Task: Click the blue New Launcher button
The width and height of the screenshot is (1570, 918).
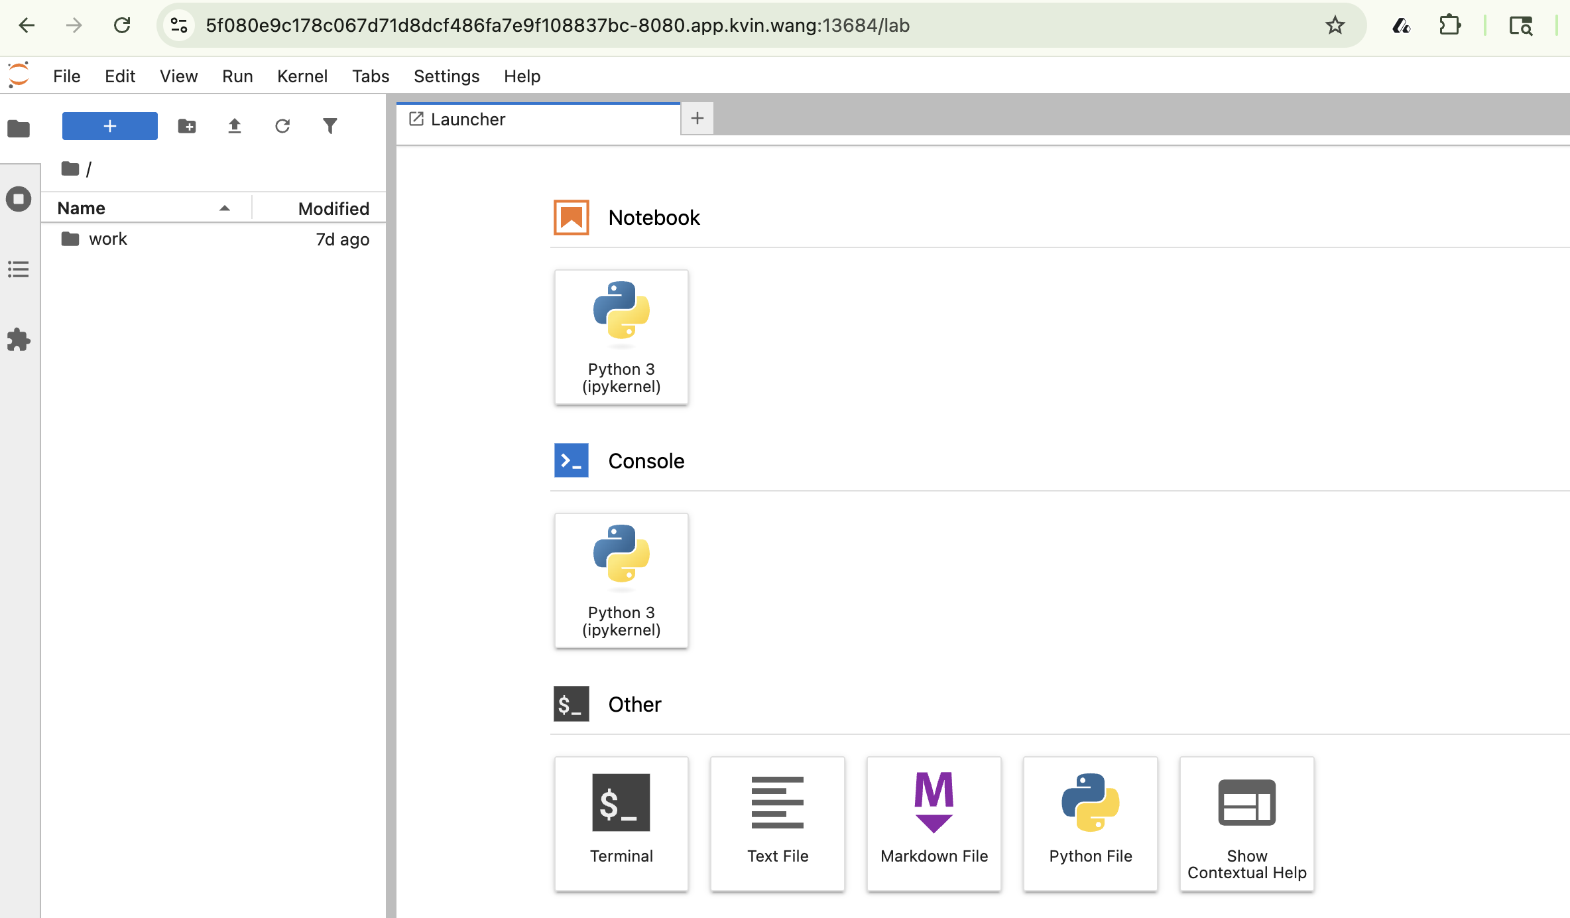Action: click(109, 125)
